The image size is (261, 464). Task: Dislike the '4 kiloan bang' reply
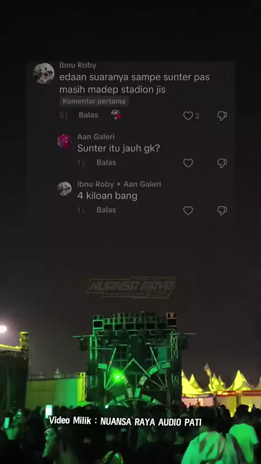pos(222,211)
